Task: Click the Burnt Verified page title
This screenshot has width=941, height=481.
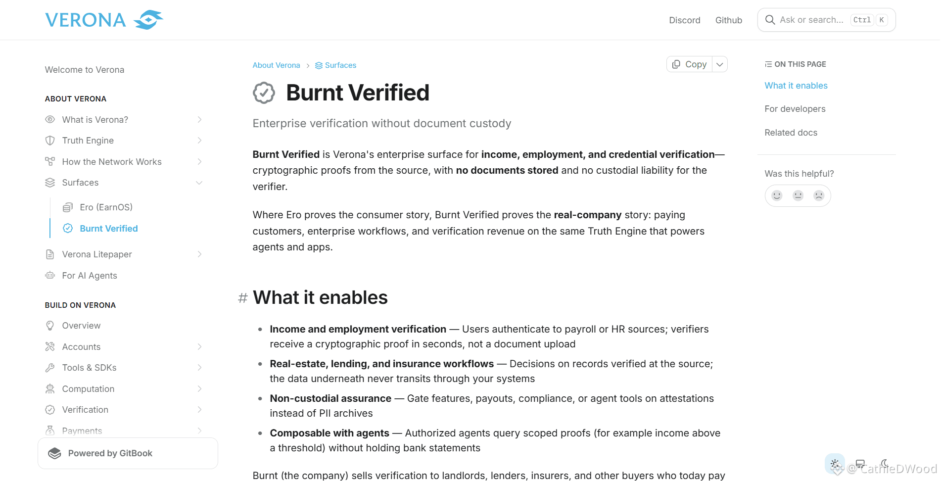Action: tap(358, 93)
